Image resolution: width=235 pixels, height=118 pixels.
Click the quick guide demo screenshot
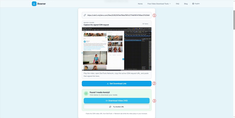pos(117,49)
